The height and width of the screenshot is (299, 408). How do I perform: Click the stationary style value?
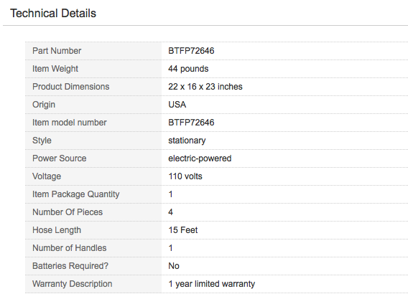click(x=187, y=141)
